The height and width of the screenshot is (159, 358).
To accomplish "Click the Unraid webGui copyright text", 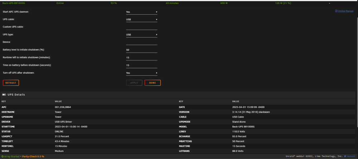I will pos(314,156).
